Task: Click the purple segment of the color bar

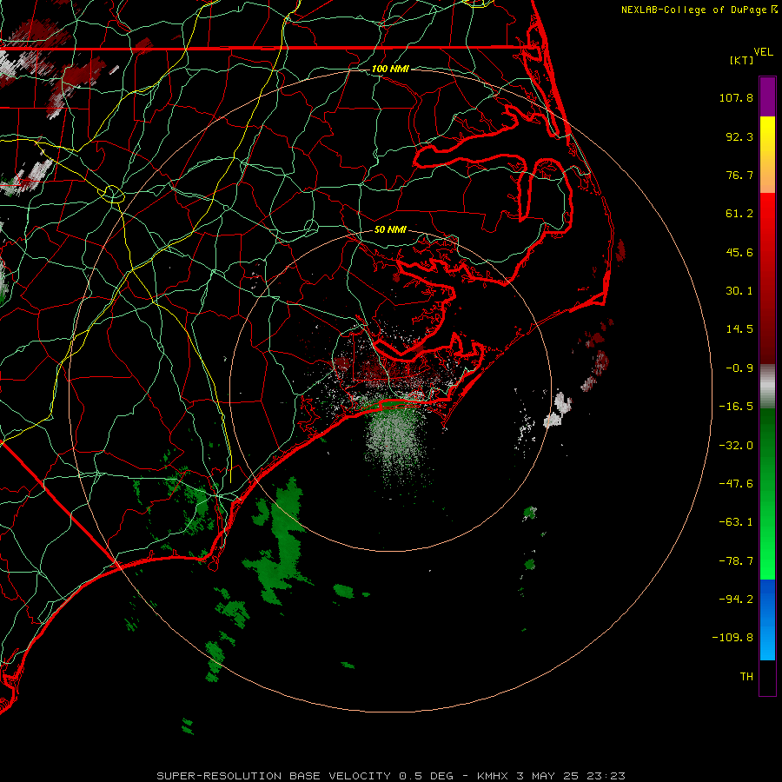Action: tap(767, 96)
